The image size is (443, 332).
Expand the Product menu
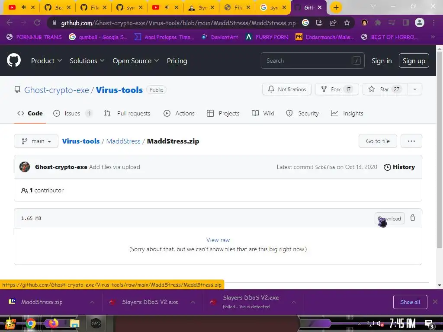click(x=46, y=61)
